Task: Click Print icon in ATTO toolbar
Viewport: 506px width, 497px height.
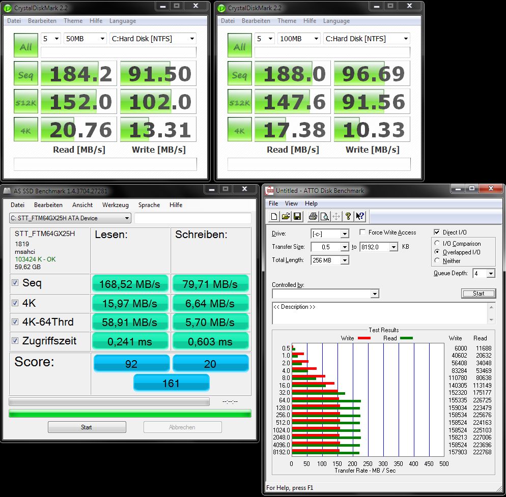Action: click(x=313, y=216)
